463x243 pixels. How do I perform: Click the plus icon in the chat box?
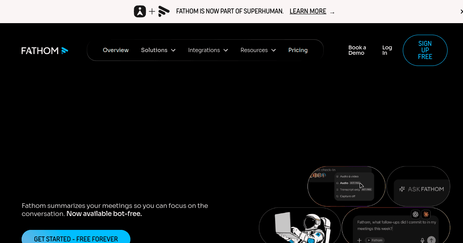coord(359,240)
